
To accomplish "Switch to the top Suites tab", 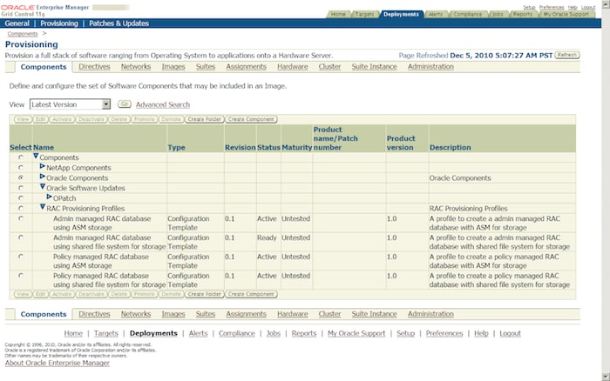I will [x=206, y=67].
